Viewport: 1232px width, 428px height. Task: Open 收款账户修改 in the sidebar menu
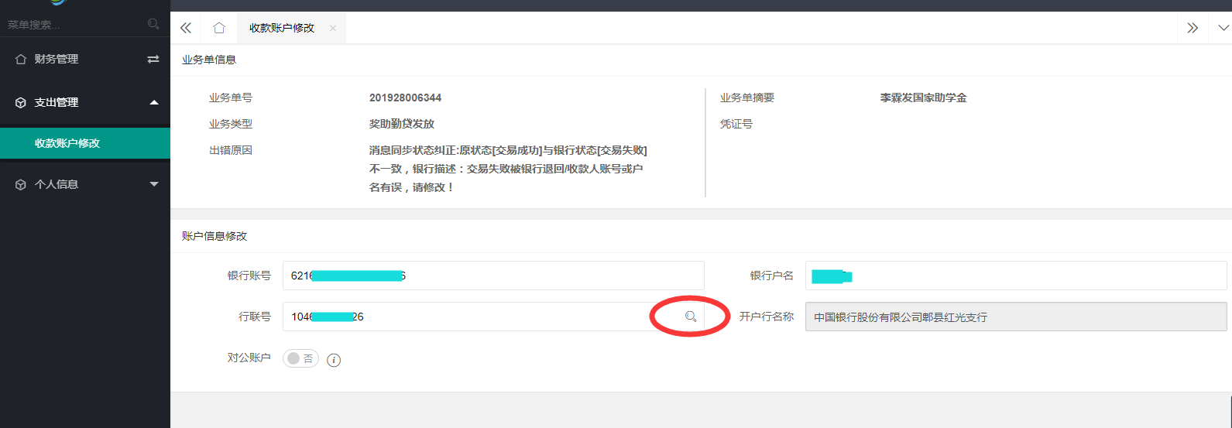point(67,143)
